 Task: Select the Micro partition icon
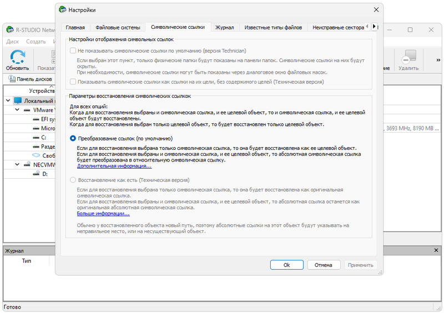pyautogui.click(x=36, y=128)
